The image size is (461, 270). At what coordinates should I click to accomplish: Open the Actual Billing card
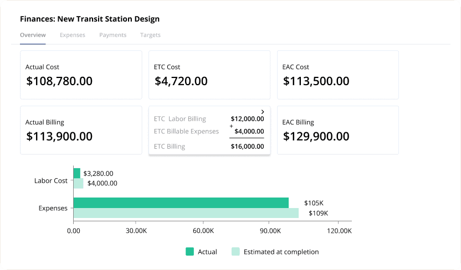pyautogui.click(x=81, y=130)
